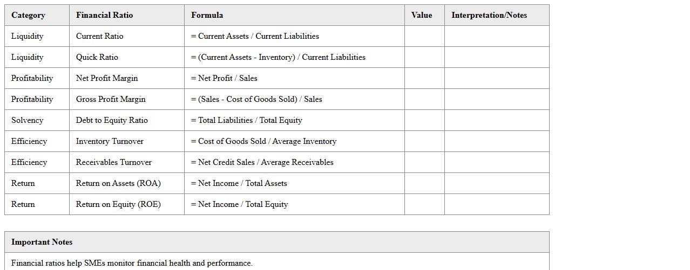Click the Receivables Turnover Value cell
The width and height of the screenshot is (690, 270).
(x=424, y=162)
